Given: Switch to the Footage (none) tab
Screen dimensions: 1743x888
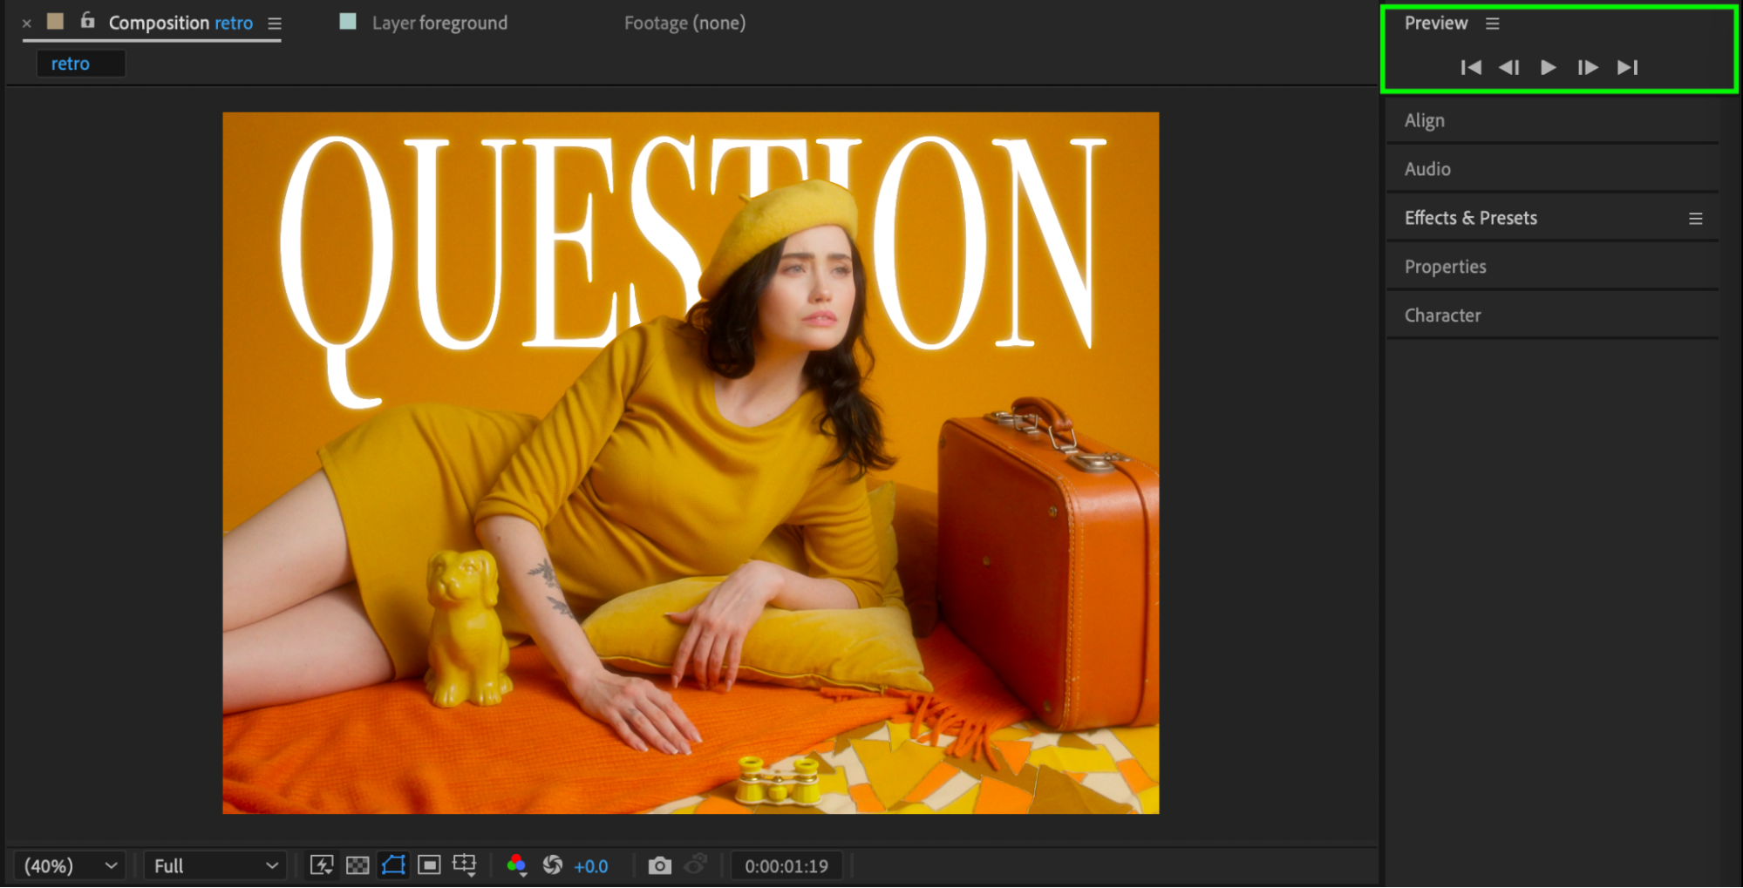Looking at the screenshot, I should point(684,24).
